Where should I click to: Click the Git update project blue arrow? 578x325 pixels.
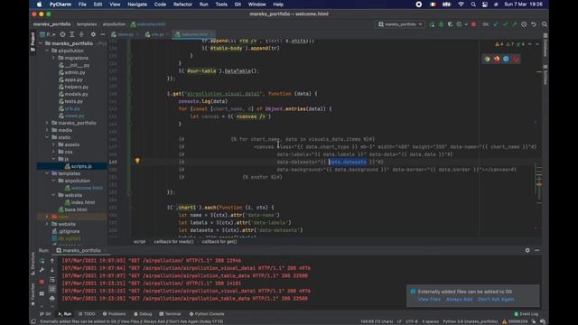point(496,24)
